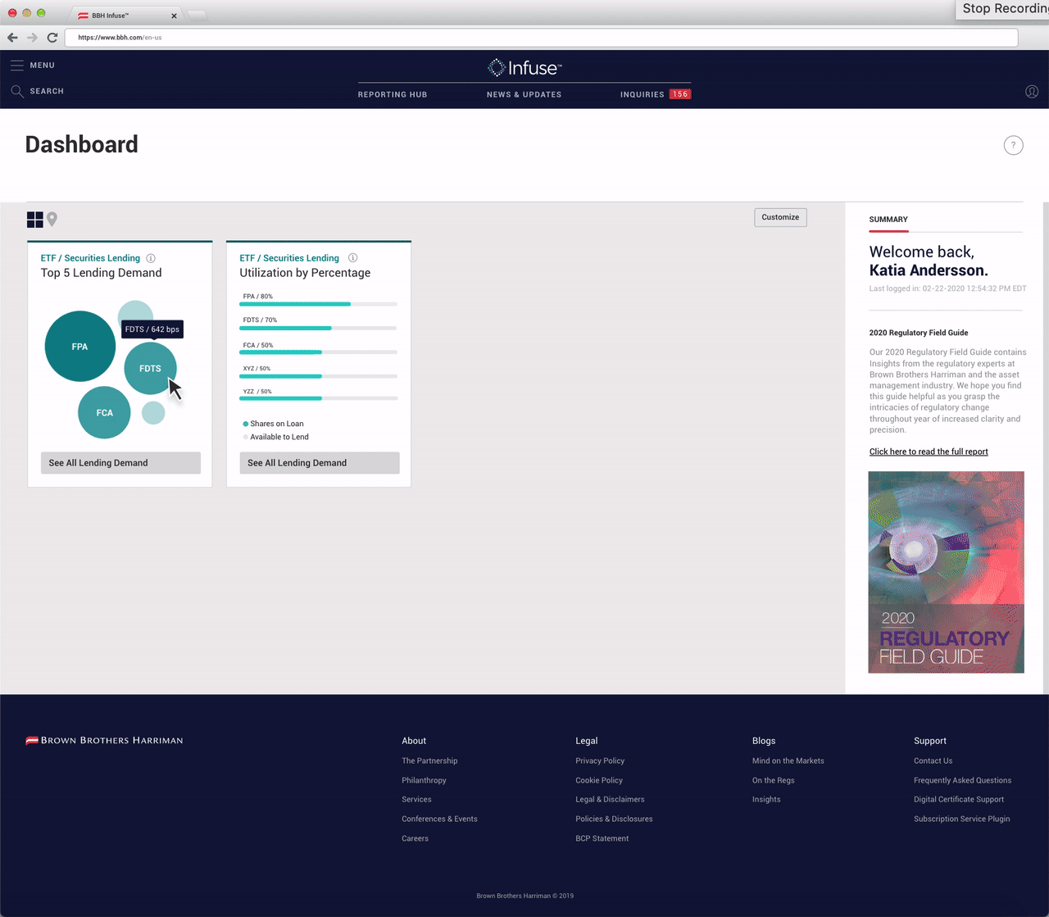The width and height of the screenshot is (1049, 917).
Task: Select the FCA bubble
Action: pos(104,412)
